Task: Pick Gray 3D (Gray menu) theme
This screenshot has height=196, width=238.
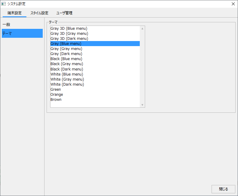Action: 69,34
